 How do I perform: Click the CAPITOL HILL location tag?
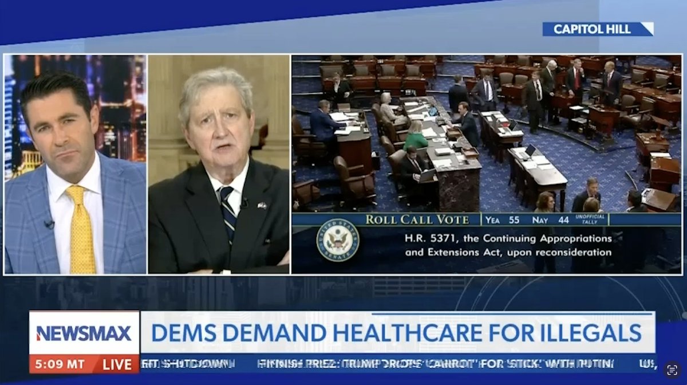tap(598, 29)
